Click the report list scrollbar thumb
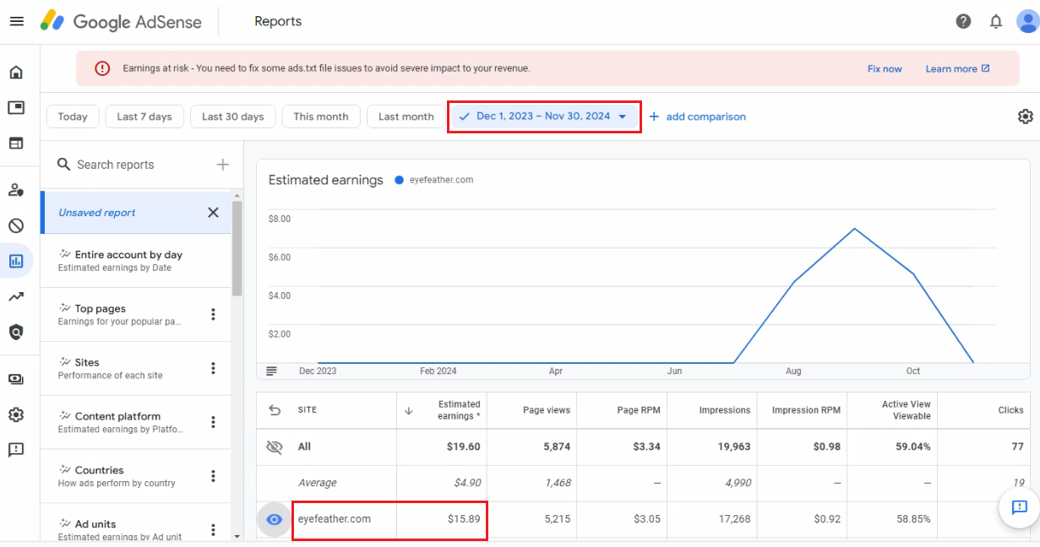The width and height of the screenshot is (1040, 547). pos(237,249)
